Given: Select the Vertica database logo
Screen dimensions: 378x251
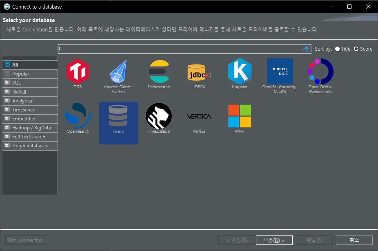Looking at the screenshot, I should coord(199,116).
